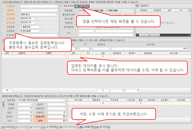Click the 합계PV column header
193x130 pixels.
click(x=132, y=53)
